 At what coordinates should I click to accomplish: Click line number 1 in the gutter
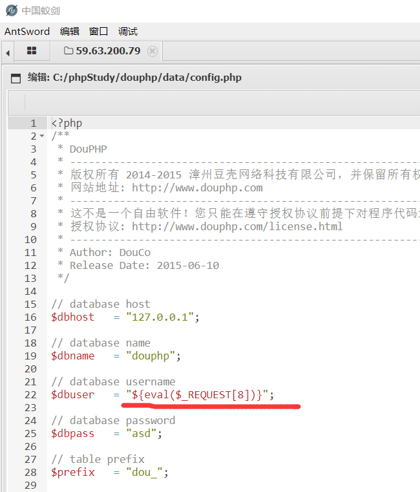pos(34,123)
